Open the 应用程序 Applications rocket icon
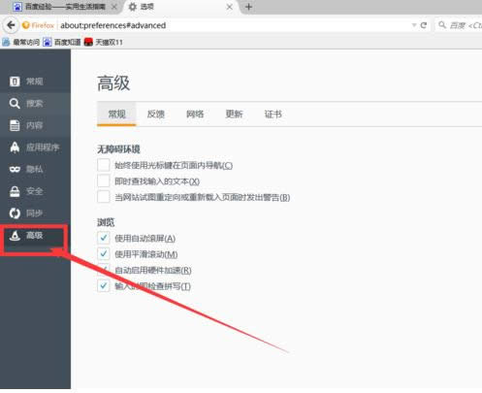This screenshot has height=393, width=482. (x=15, y=147)
